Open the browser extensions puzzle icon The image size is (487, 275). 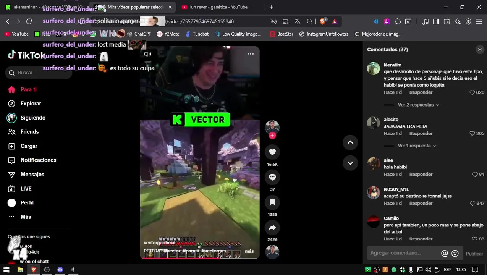pos(398,22)
